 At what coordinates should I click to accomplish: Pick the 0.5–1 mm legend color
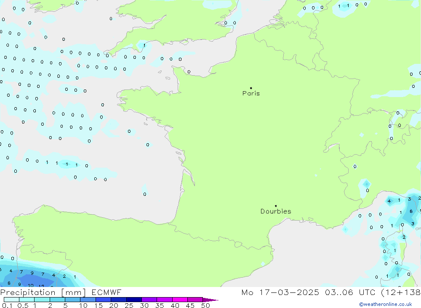27,300
